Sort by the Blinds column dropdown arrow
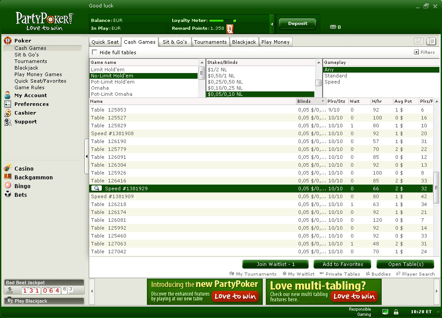Image resolution: width=442 pixels, height=318 pixels. [x=323, y=101]
